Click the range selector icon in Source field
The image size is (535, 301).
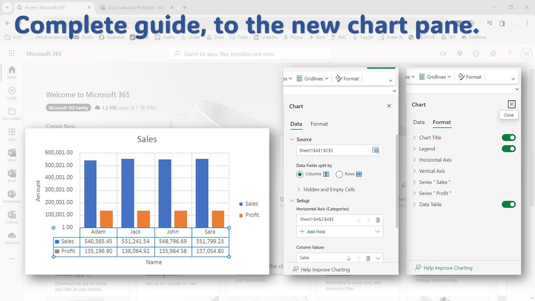(376, 150)
